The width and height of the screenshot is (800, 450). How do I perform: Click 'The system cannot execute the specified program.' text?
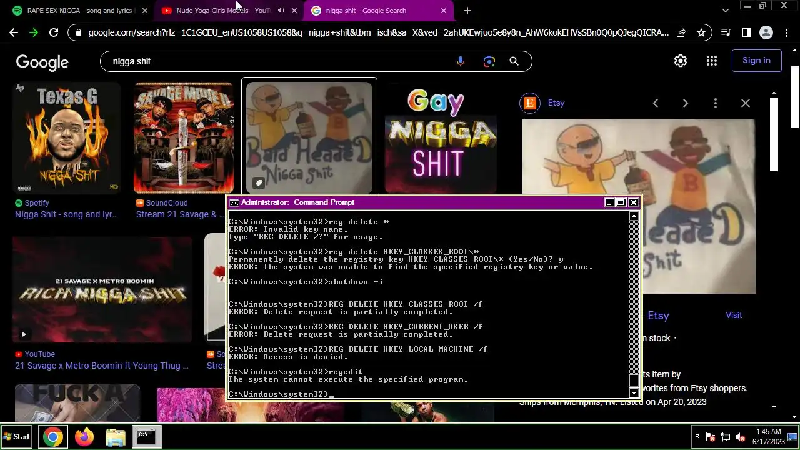point(348,379)
